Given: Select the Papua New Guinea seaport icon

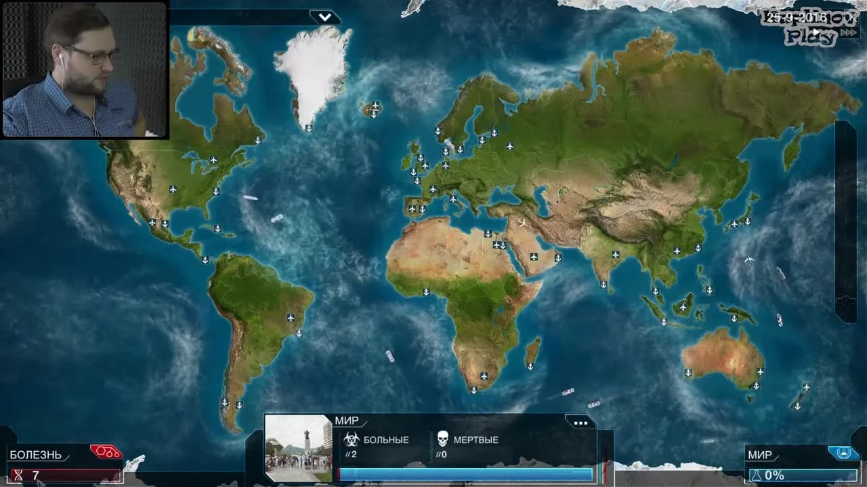Looking at the screenshot, I should tap(734, 317).
